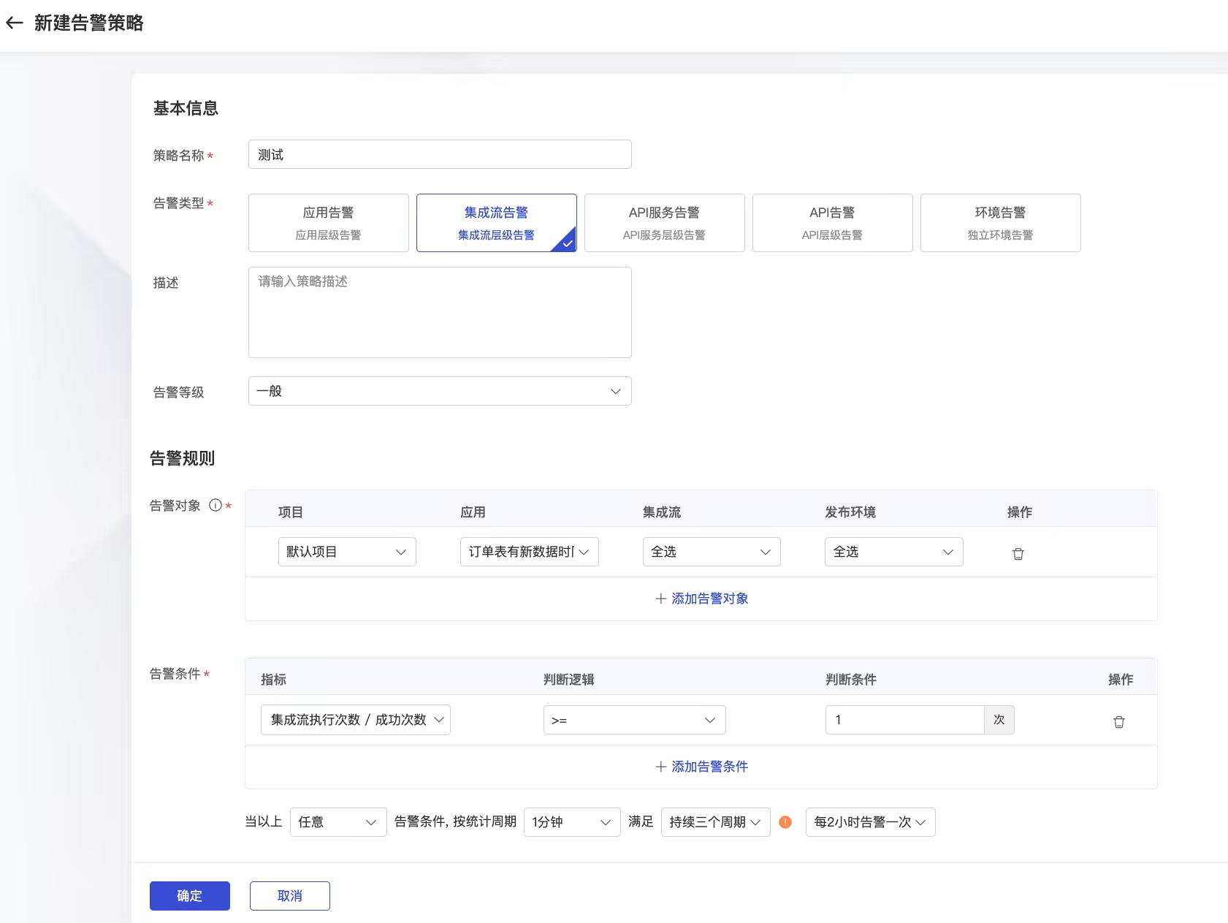
Task: Open the 每2小时告警一次 frequency dropdown
Action: [869, 822]
